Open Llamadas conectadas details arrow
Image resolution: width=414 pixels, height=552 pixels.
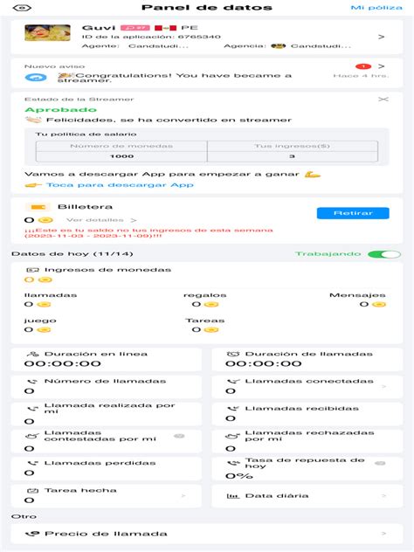coord(384,387)
